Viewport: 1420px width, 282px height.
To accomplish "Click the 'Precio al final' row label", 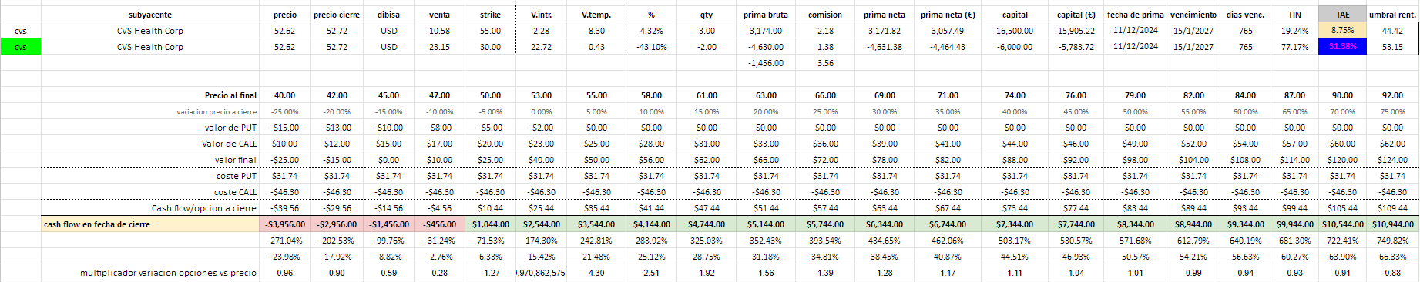I will click(230, 95).
